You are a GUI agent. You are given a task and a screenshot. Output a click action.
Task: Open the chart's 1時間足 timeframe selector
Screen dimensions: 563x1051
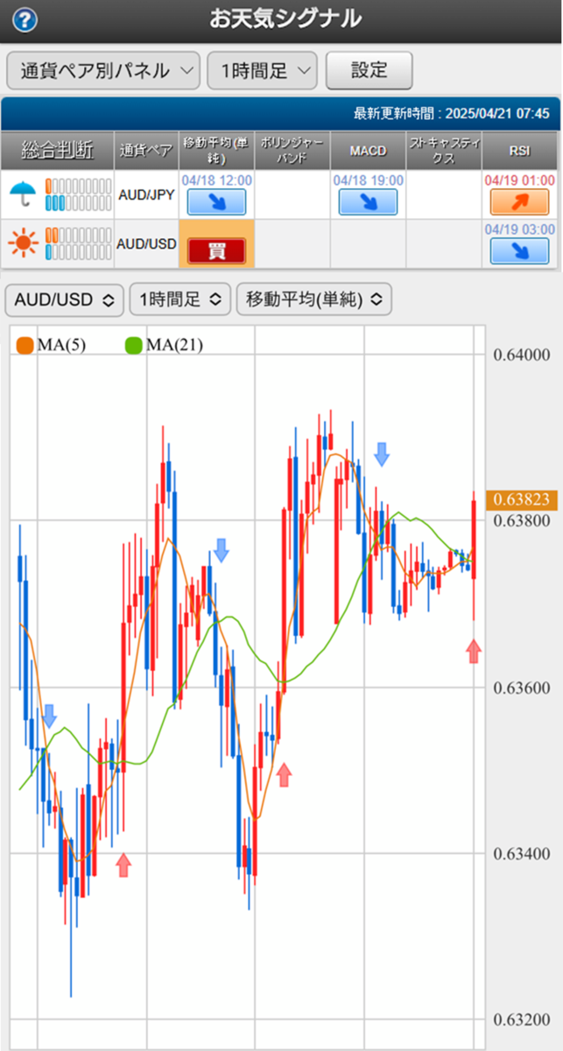pyautogui.click(x=179, y=300)
